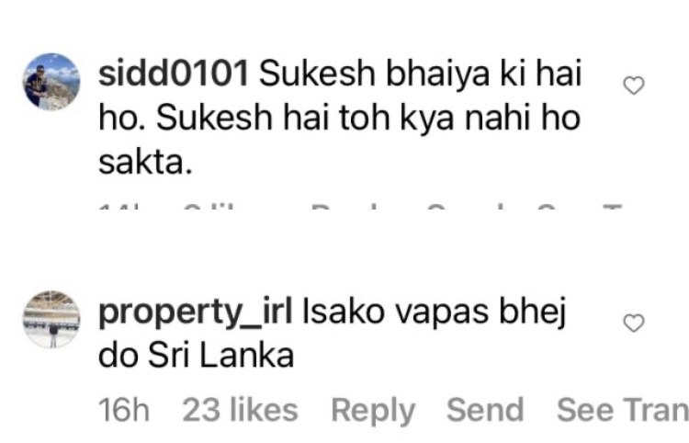Click the words 'do Sri Lanka'
The image size is (689, 443).
point(196,356)
